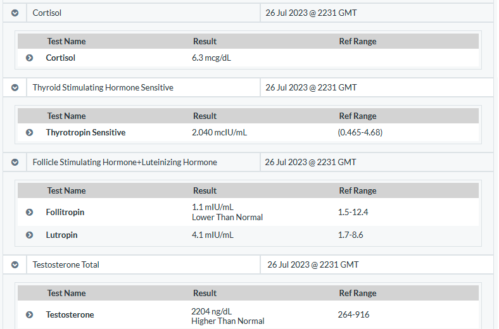This screenshot has height=329, width=499.
Task: Expand the Lutropin row arrow
Action: (x=29, y=235)
